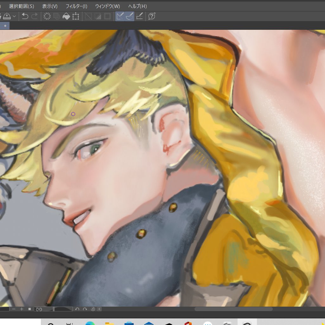The height and width of the screenshot is (325, 325).
Task: Click the rotate canvas right icon
Action: coord(85,309)
